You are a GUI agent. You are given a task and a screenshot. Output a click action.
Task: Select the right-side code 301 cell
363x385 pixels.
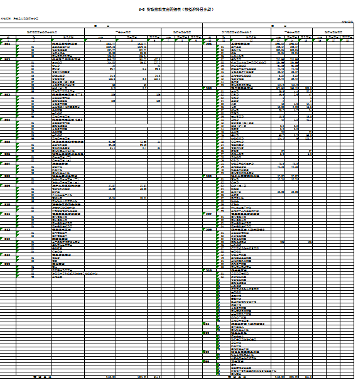(209, 44)
